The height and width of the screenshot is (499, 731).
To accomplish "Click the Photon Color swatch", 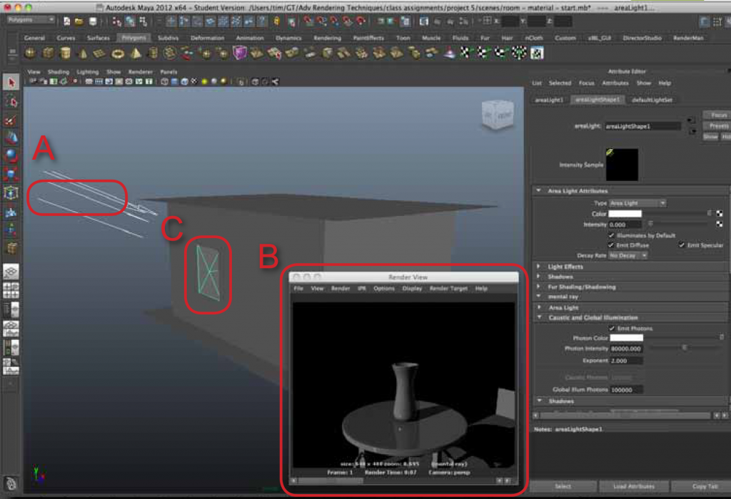I will 627,338.
